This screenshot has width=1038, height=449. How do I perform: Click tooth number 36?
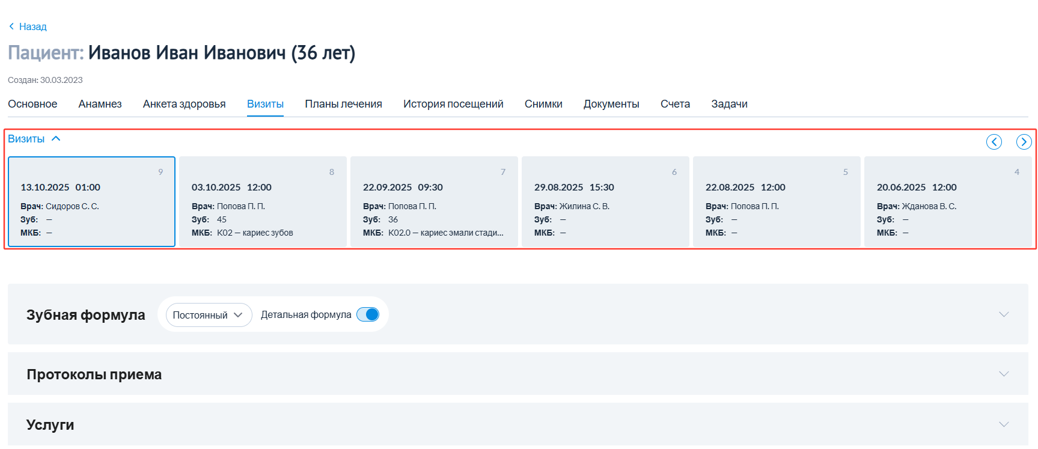click(393, 219)
